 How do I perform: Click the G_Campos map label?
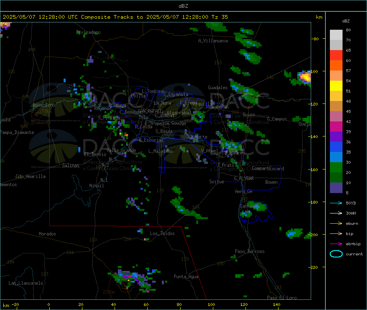coord(277,119)
